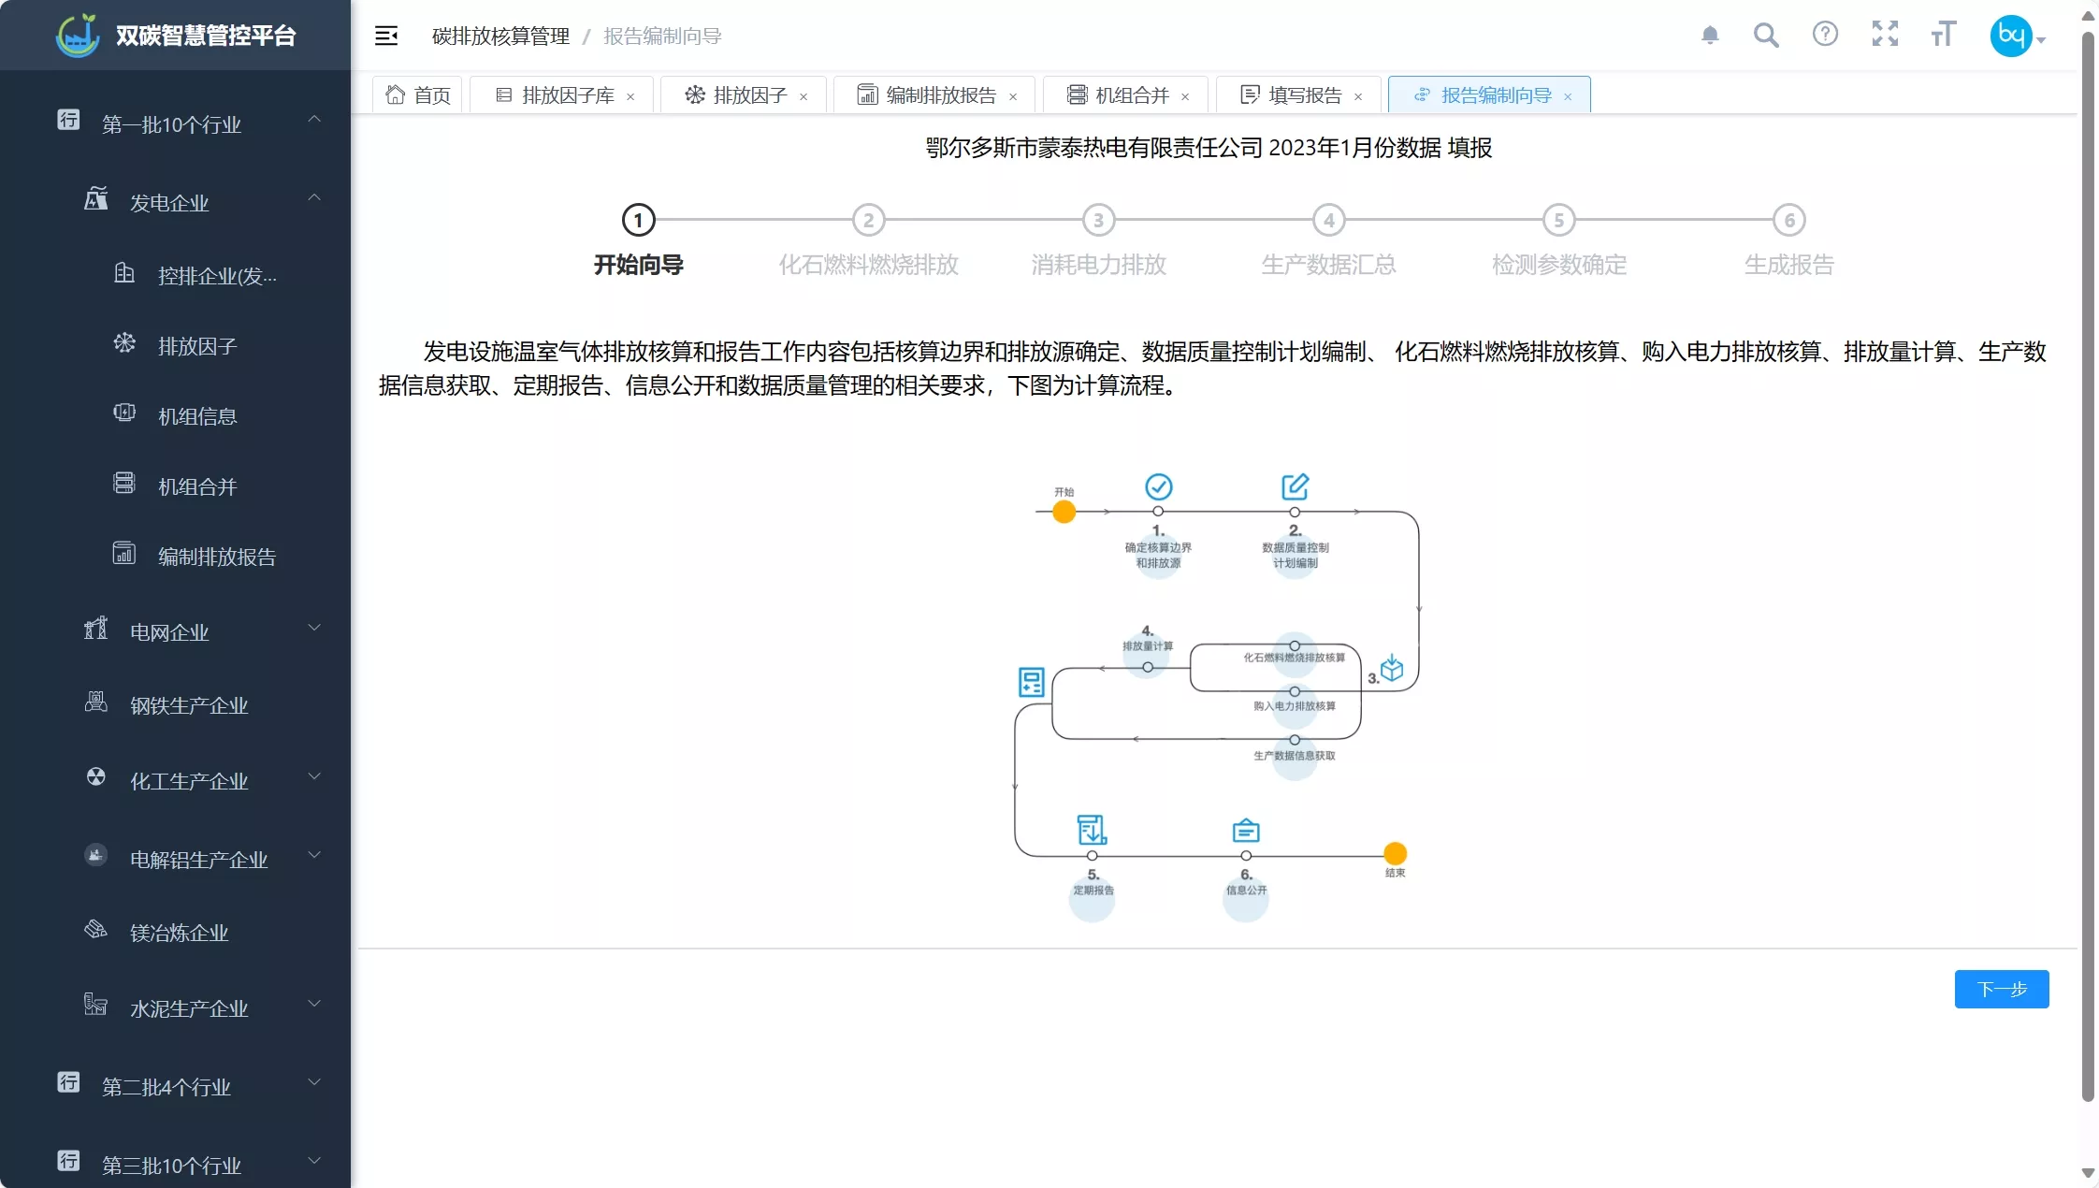Close the 编制排放报告 tab
Image resolution: width=2099 pixels, height=1188 pixels.
[1013, 96]
